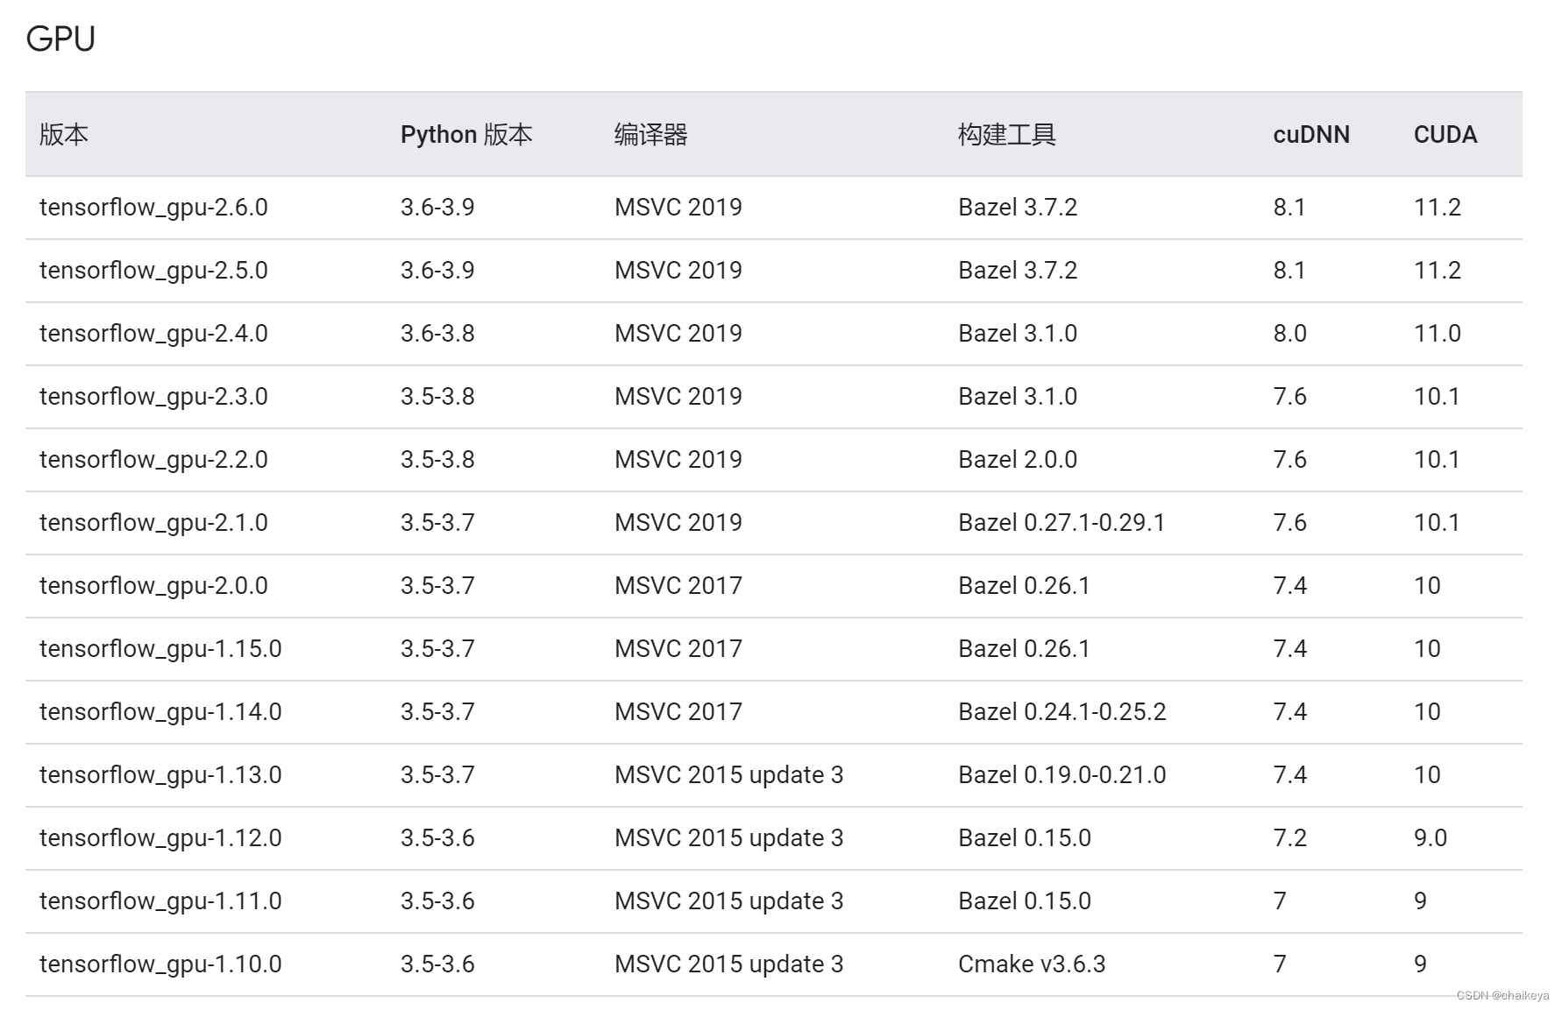The height and width of the screenshot is (1010, 1562).
Task: Select the 版本 column header
Action: [60, 135]
